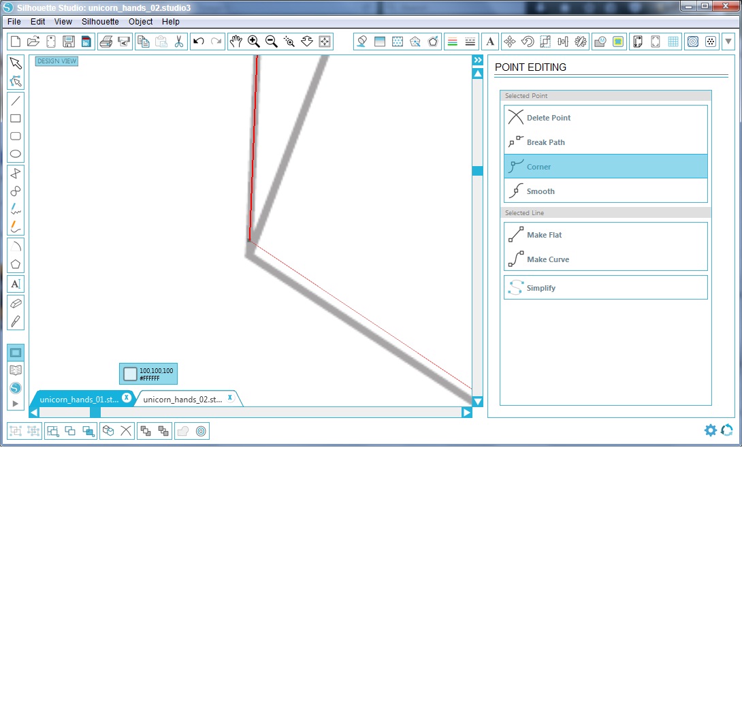This screenshot has width=742, height=706.
Task: Click the Zoom In magnifier
Action: (x=254, y=42)
